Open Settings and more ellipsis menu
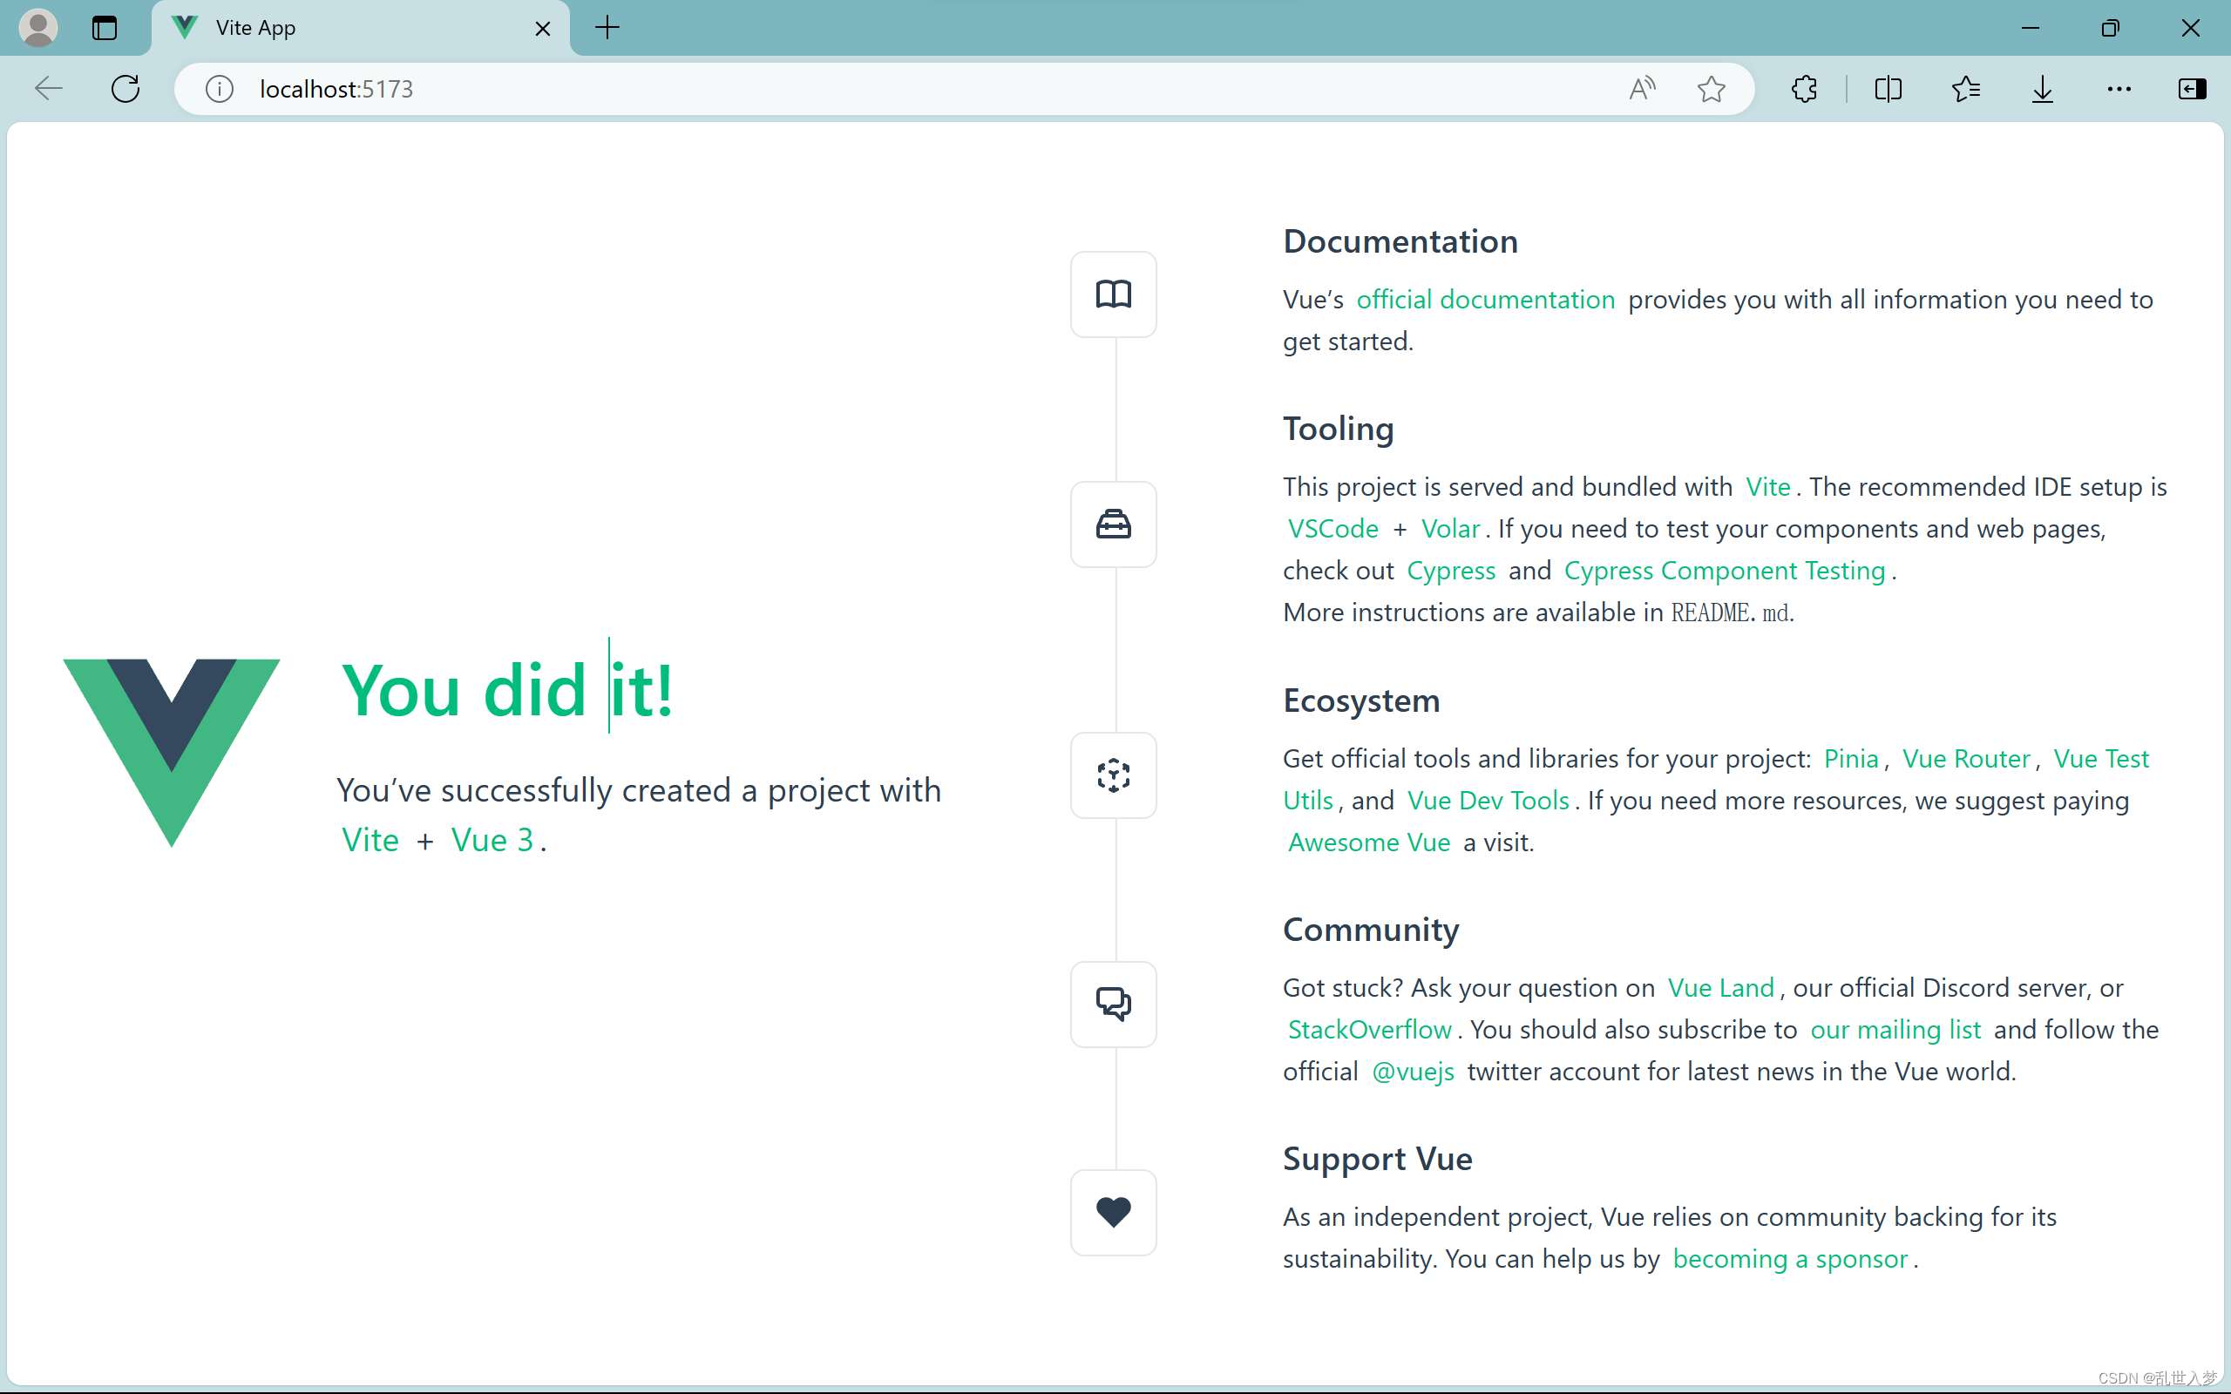Viewport: 2231px width, 1394px height. (2119, 89)
